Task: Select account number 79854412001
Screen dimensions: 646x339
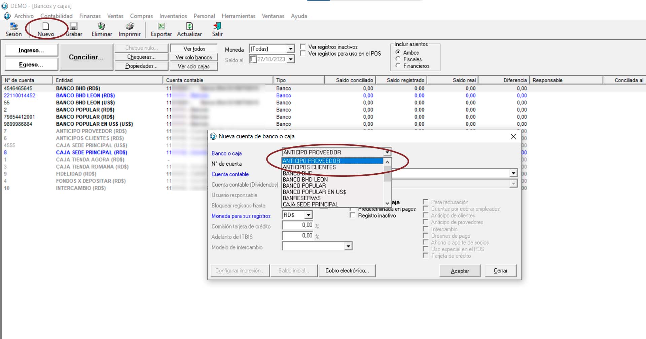Action: pos(19,117)
